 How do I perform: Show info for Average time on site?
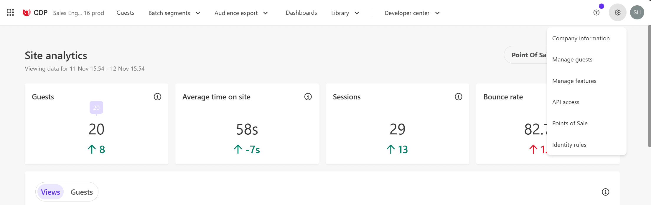[308, 97]
